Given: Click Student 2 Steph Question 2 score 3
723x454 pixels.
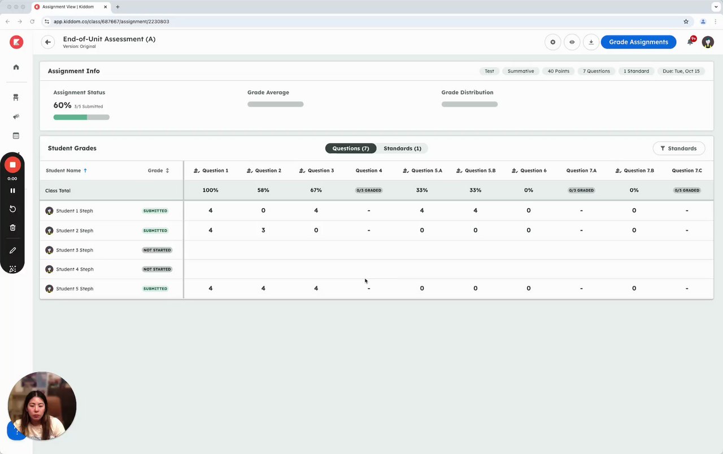Looking at the screenshot, I should [x=263, y=230].
